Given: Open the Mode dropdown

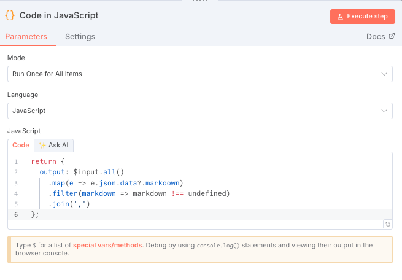Looking at the screenshot, I should coord(199,74).
